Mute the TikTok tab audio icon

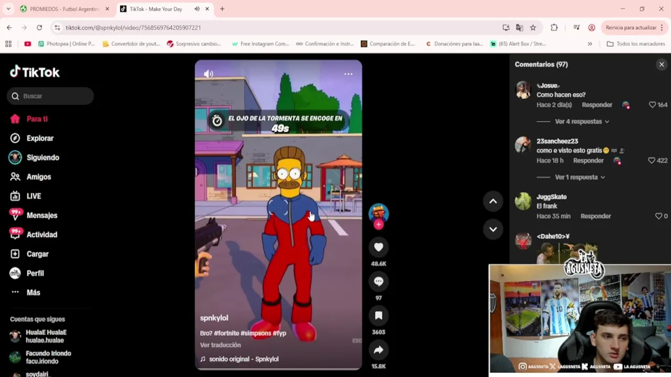197,9
